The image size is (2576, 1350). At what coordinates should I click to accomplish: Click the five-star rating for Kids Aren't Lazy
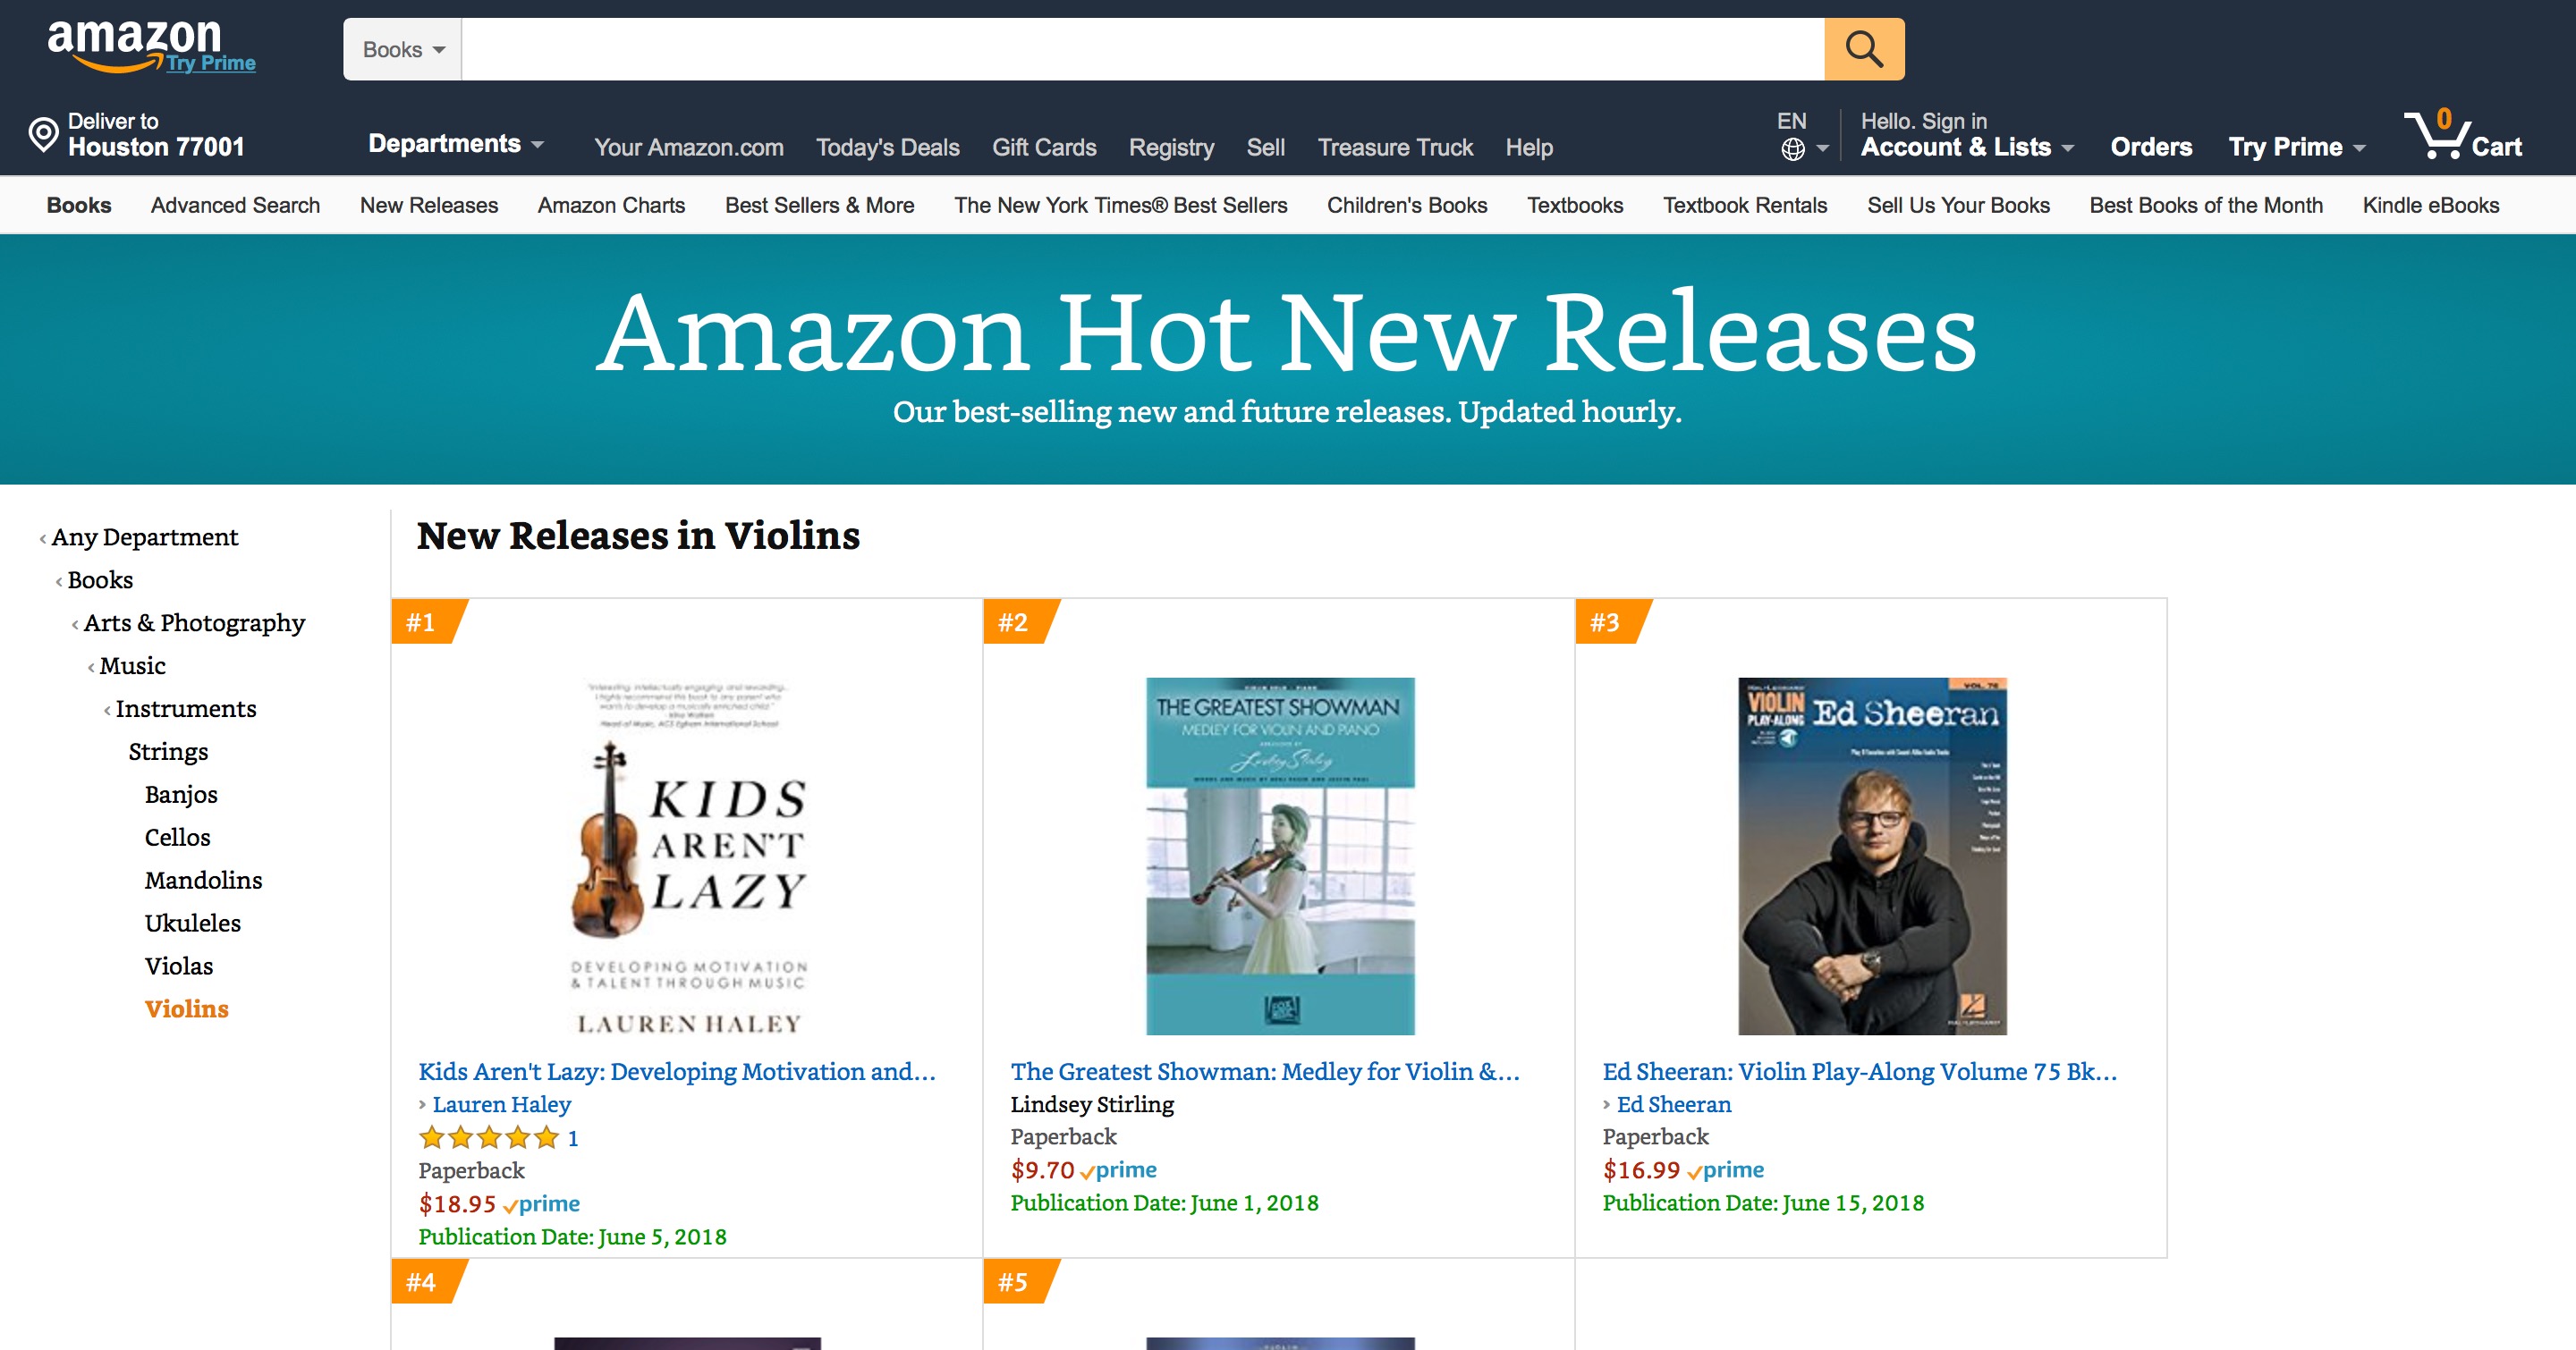488,1138
